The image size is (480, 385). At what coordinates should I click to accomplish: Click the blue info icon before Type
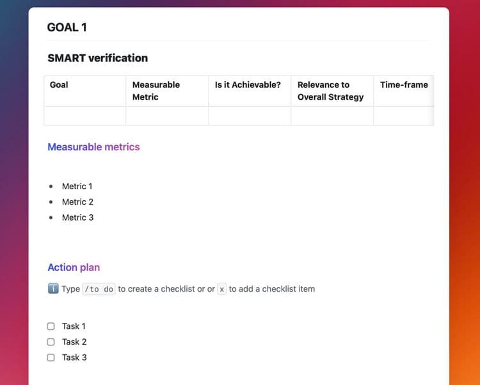pos(53,288)
